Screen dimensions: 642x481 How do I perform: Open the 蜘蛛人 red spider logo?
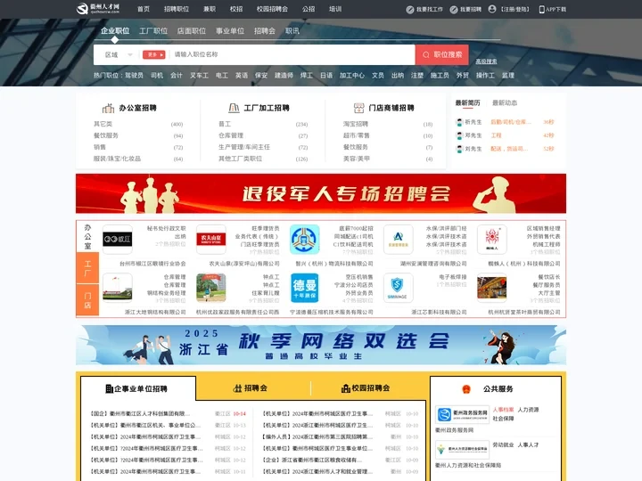pyautogui.click(x=491, y=240)
